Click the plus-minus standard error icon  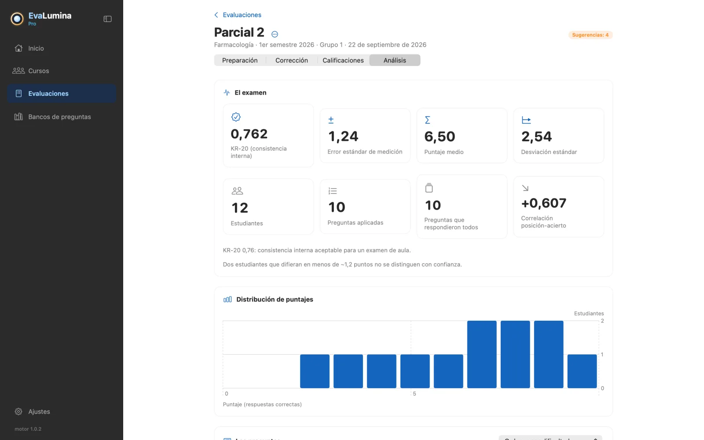331,120
